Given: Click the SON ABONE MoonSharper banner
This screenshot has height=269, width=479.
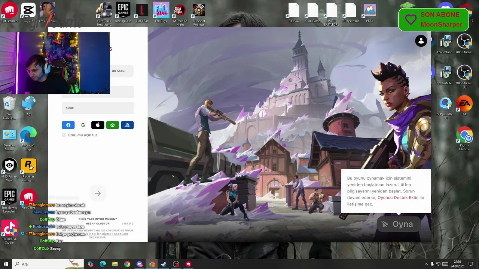Looking at the screenshot, I should 434,19.
